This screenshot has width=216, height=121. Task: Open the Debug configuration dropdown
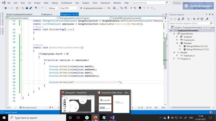tap(53, 8)
